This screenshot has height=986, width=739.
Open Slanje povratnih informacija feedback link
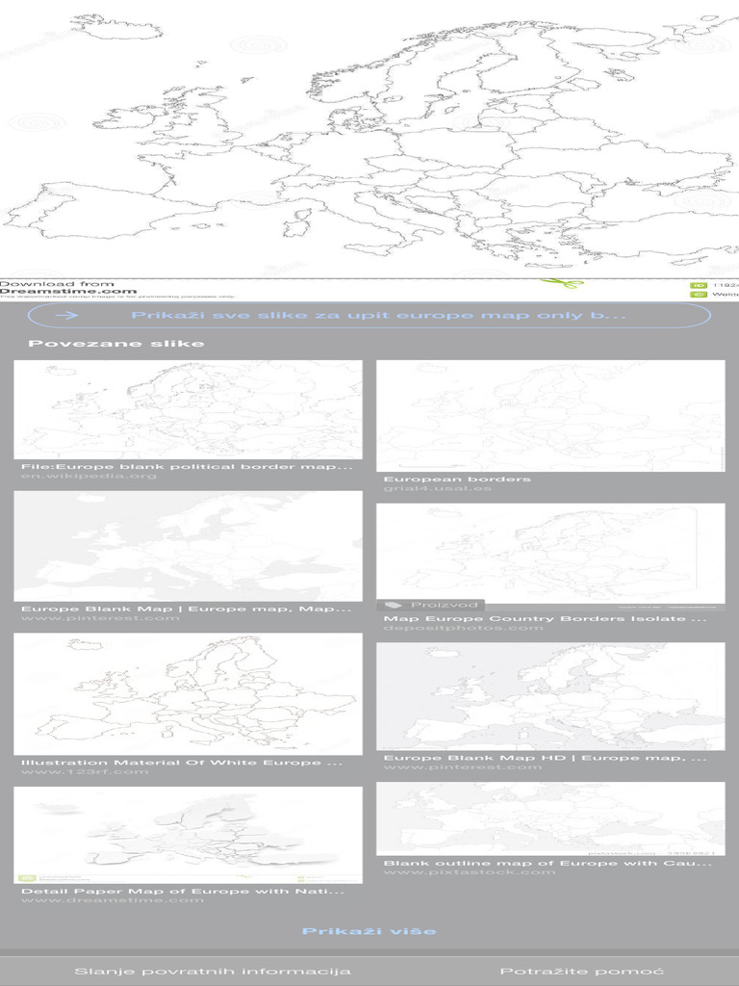pos(213,972)
